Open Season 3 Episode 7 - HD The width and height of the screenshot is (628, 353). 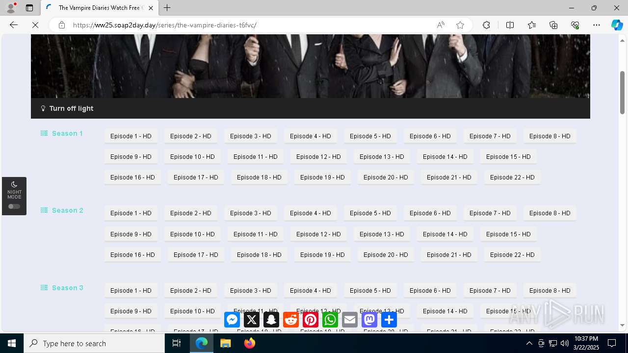pos(490,291)
